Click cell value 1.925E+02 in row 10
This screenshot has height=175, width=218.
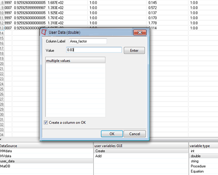click(x=55, y=13)
